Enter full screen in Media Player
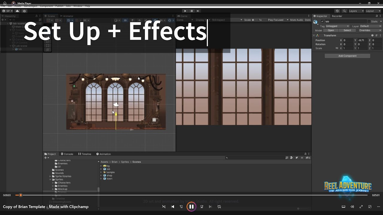This screenshot has width=383, height=215. (x=361, y=207)
